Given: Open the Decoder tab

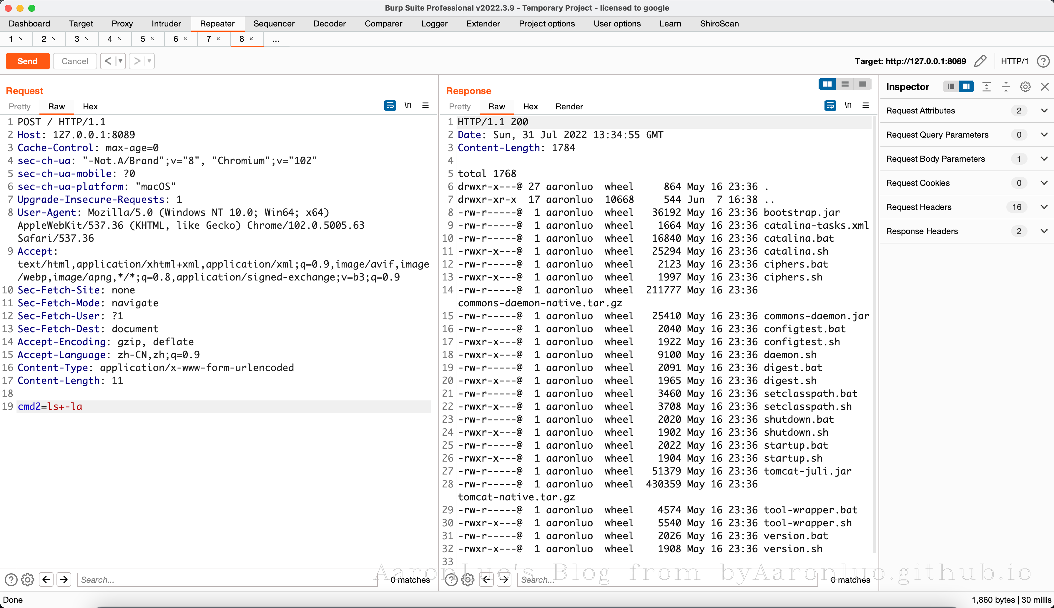Looking at the screenshot, I should click(329, 24).
